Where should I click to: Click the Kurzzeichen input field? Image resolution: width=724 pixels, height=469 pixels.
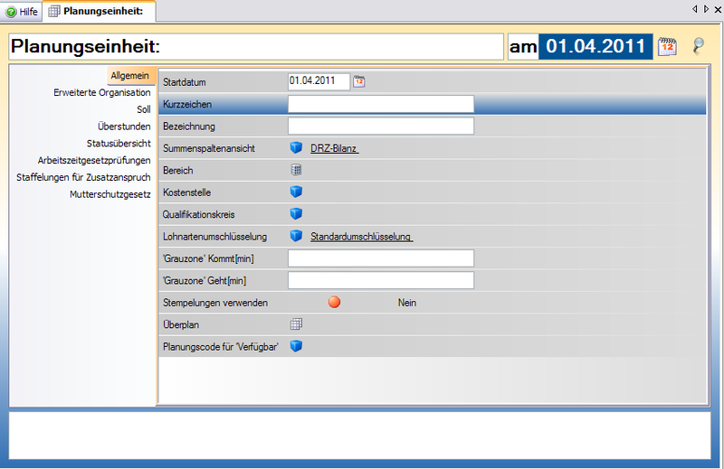pos(380,104)
